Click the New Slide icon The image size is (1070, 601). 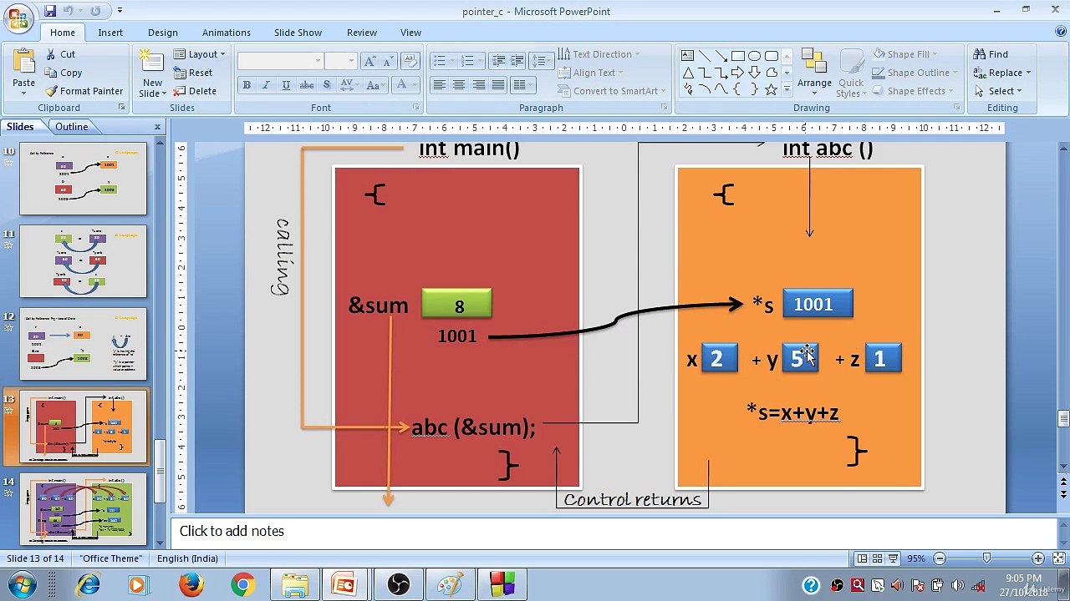(151, 62)
